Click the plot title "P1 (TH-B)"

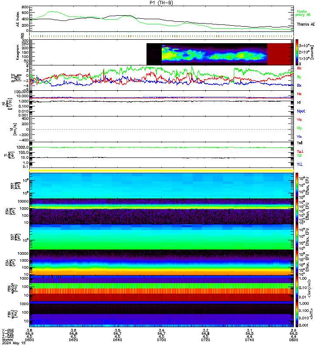tap(161, 3)
